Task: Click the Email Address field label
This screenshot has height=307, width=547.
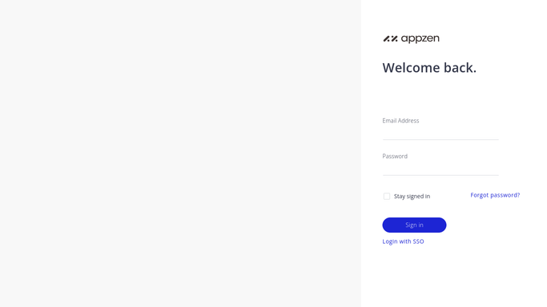Action: click(400, 121)
